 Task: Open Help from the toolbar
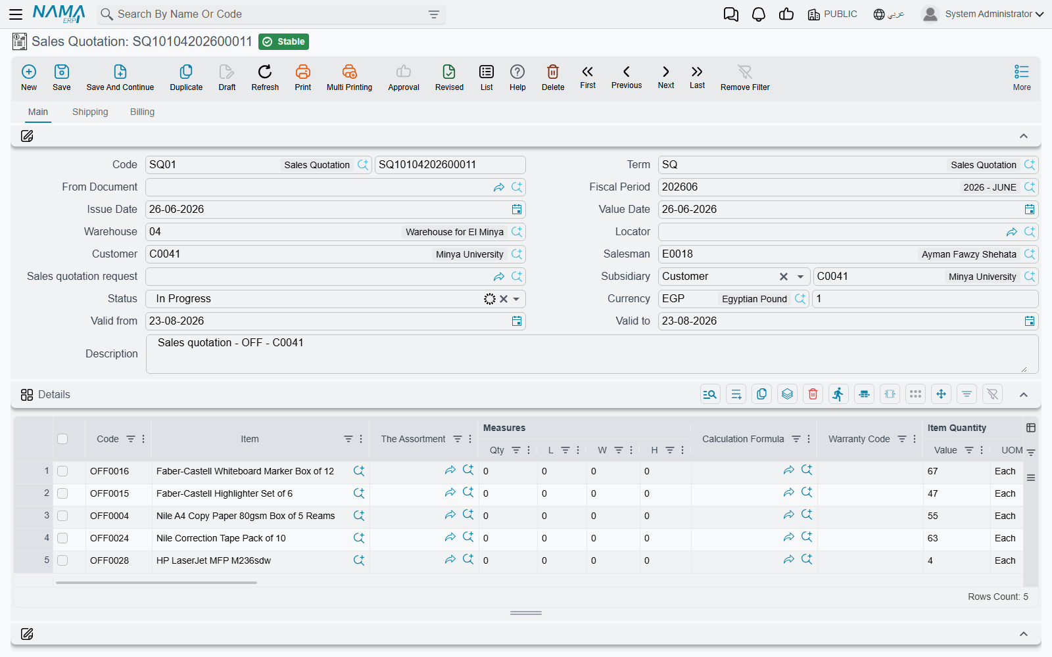[x=517, y=78]
